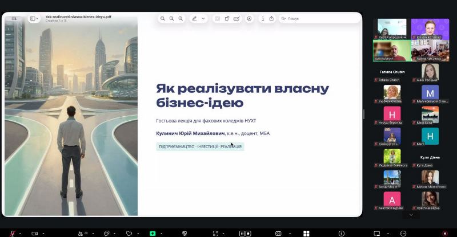Image resolution: width=457 pixels, height=237 pixels.
Task: Toggle camera video in meeting toolbar
Action: click(34, 233)
